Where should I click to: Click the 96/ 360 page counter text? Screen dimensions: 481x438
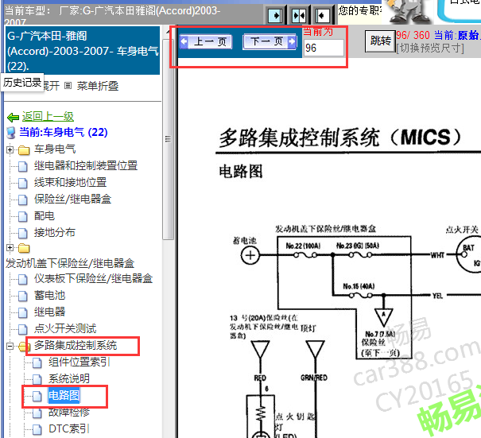(x=413, y=35)
